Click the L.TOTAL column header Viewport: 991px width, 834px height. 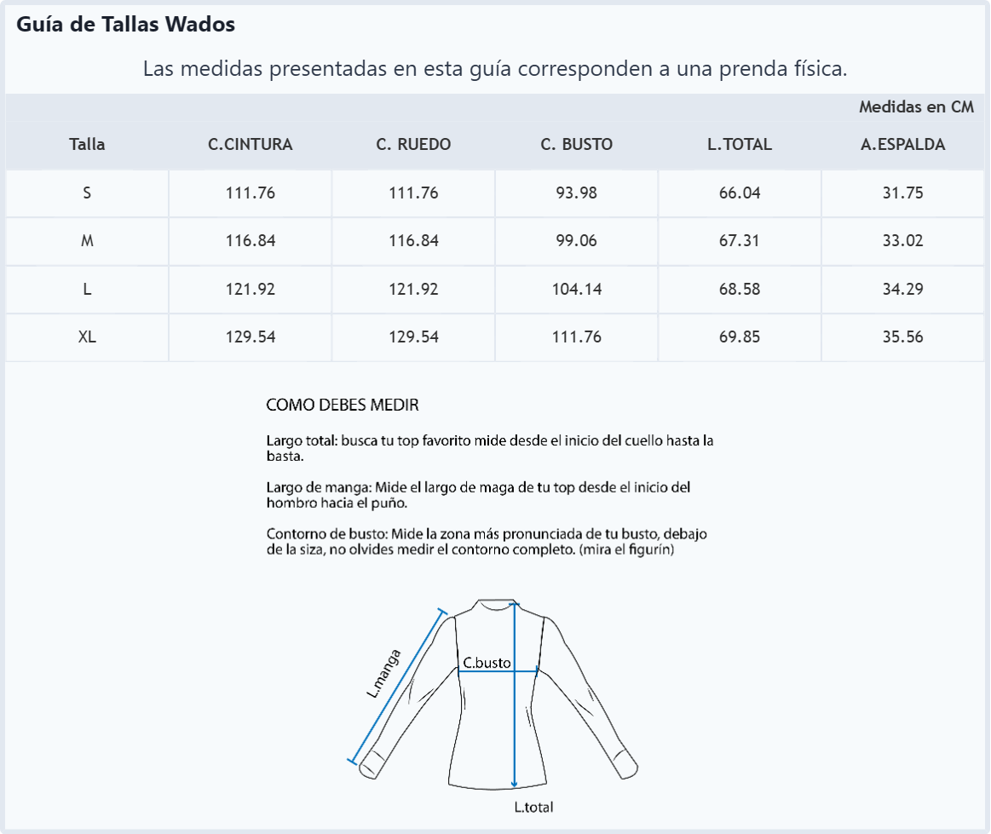coord(740,144)
